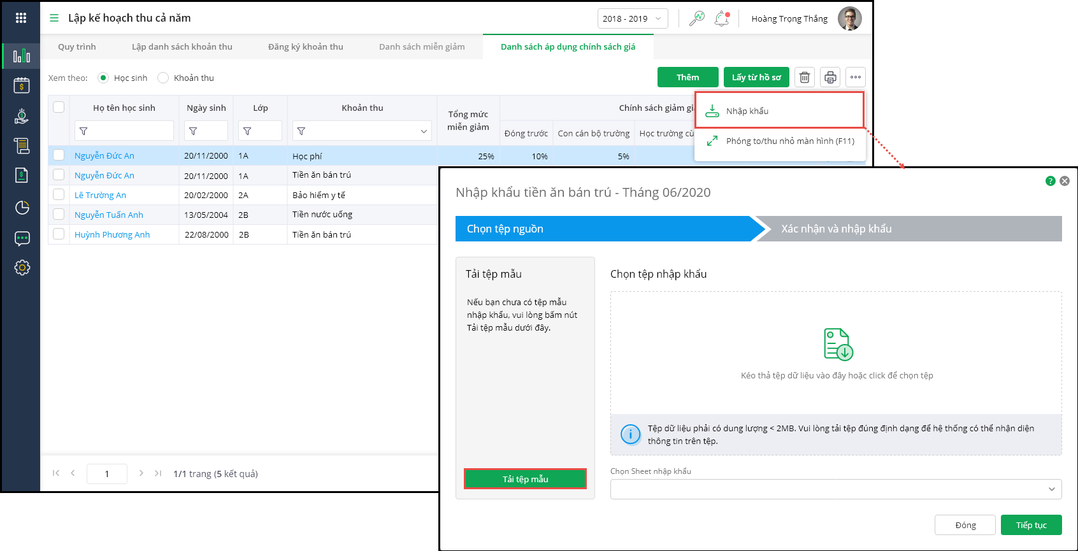Viewport: 1078px width, 551px height.
Task: Open the notification bell
Action: pyautogui.click(x=722, y=18)
